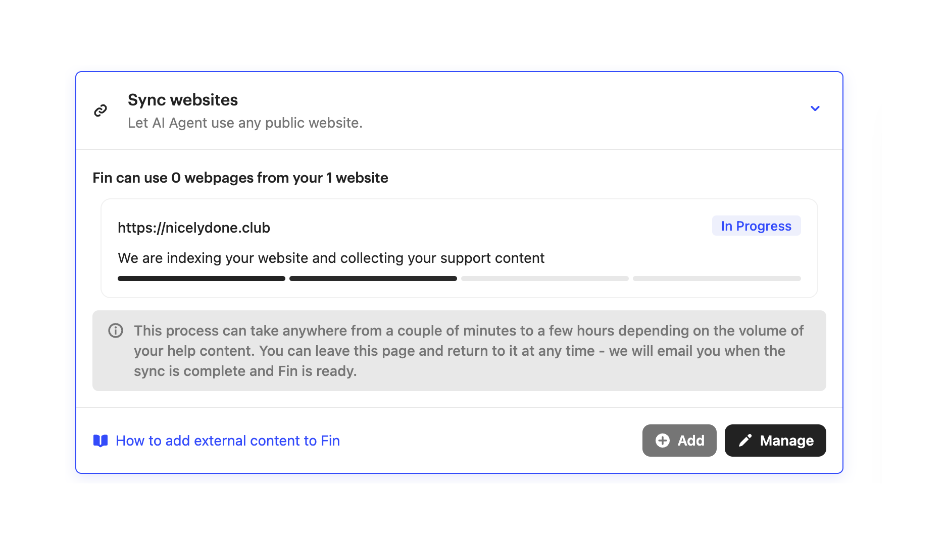Click the chain link icon beside Sync websites
This screenshot has height=548, width=947.
pyautogui.click(x=101, y=111)
